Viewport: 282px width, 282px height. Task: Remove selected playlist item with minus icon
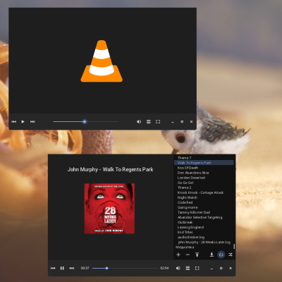tap(188, 255)
